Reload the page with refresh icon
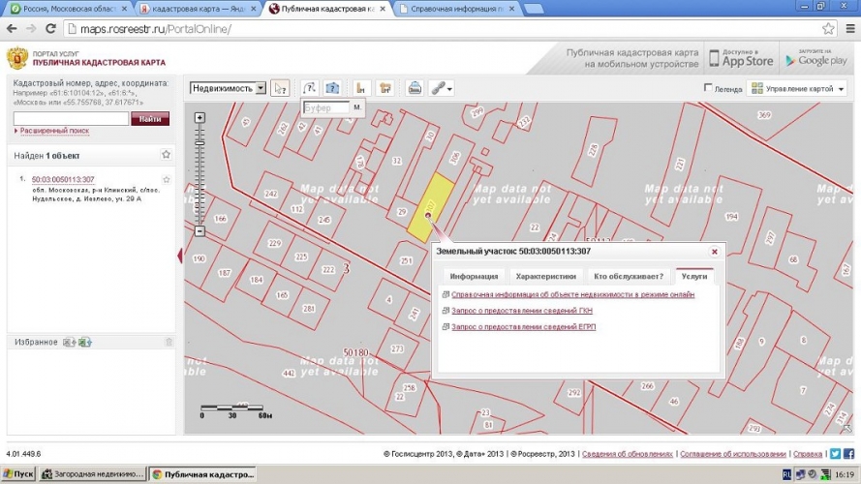 coord(50,28)
